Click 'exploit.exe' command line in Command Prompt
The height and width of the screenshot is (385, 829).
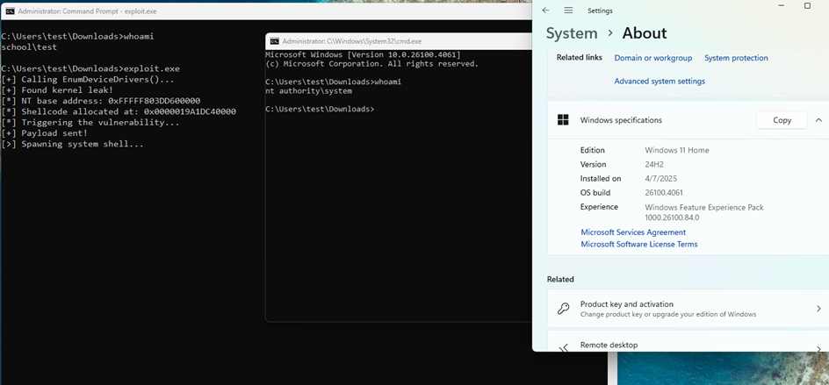90,68
